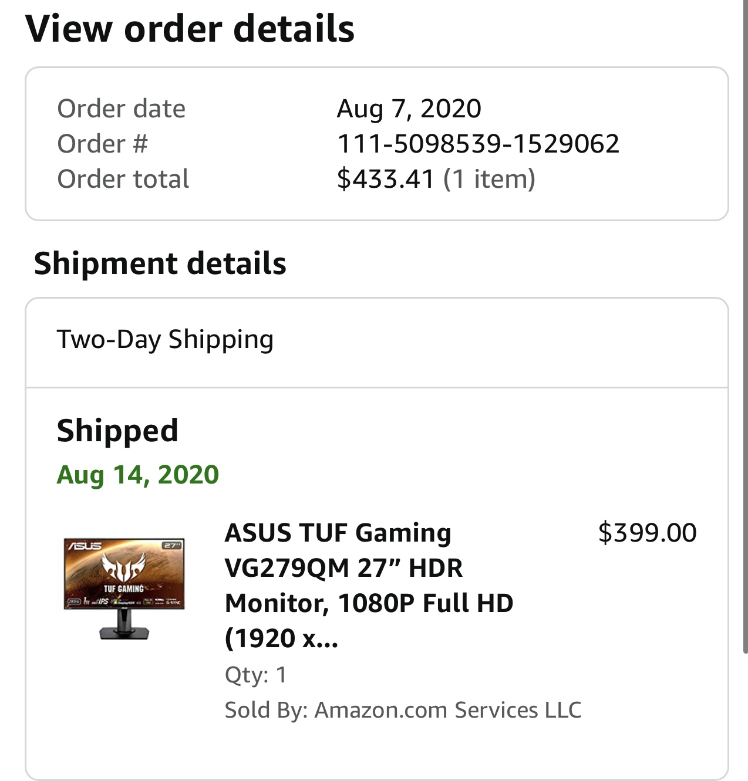Click the $433.41 order total amount

(x=385, y=179)
